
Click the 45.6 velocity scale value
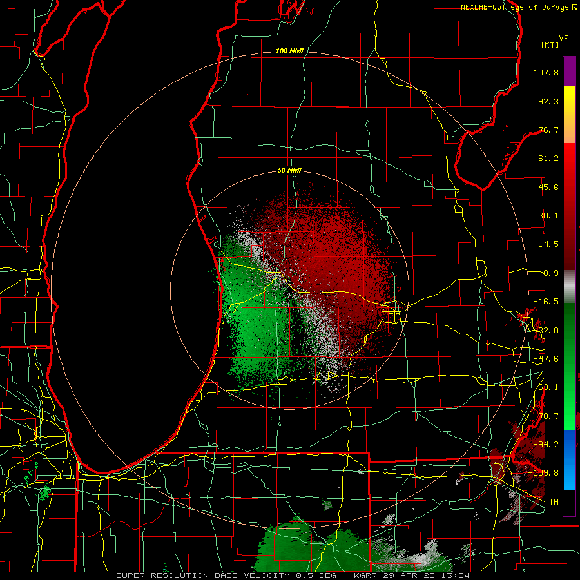point(548,187)
